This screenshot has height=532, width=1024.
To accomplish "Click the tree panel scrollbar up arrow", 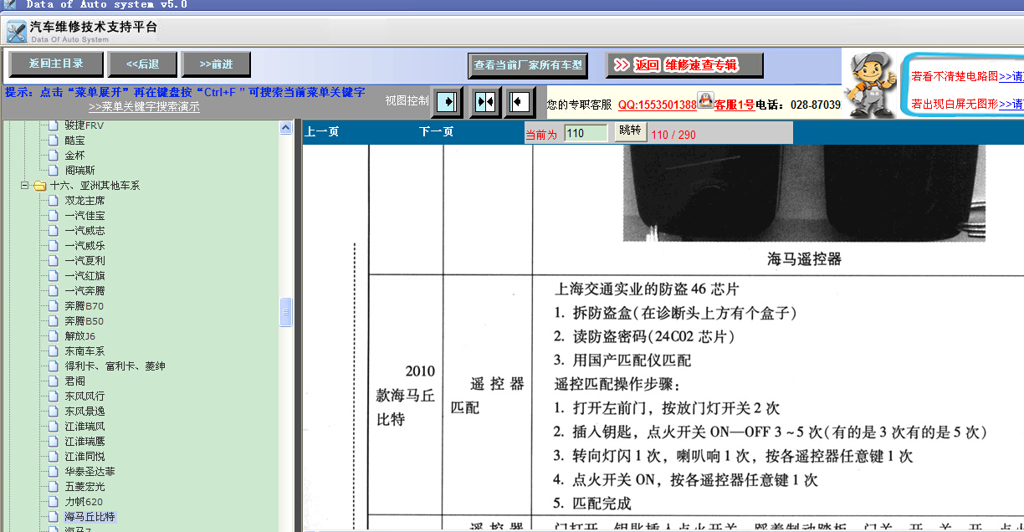I will [x=285, y=127].
